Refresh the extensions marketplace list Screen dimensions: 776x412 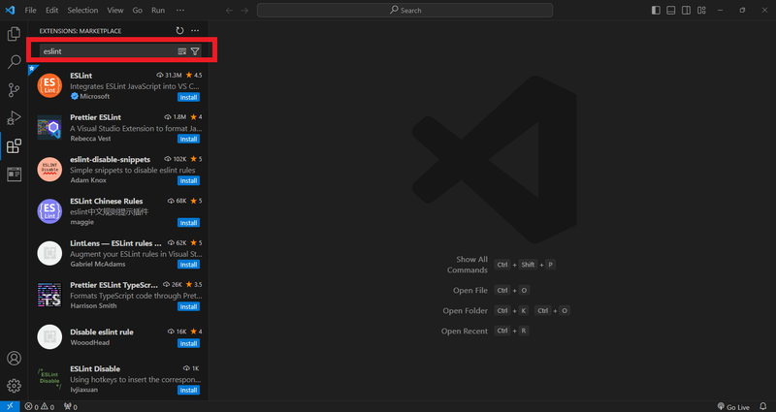click(x=179, y=31)
